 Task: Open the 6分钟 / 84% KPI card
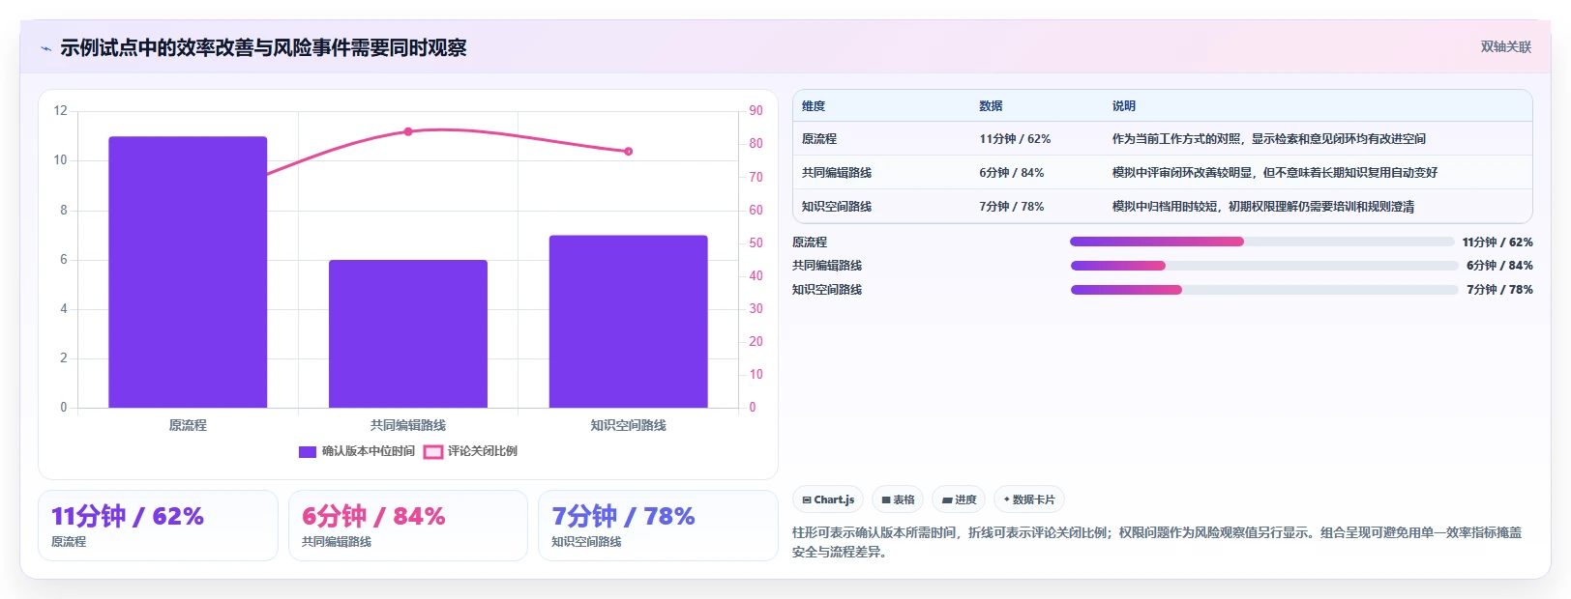pos(408,526)
